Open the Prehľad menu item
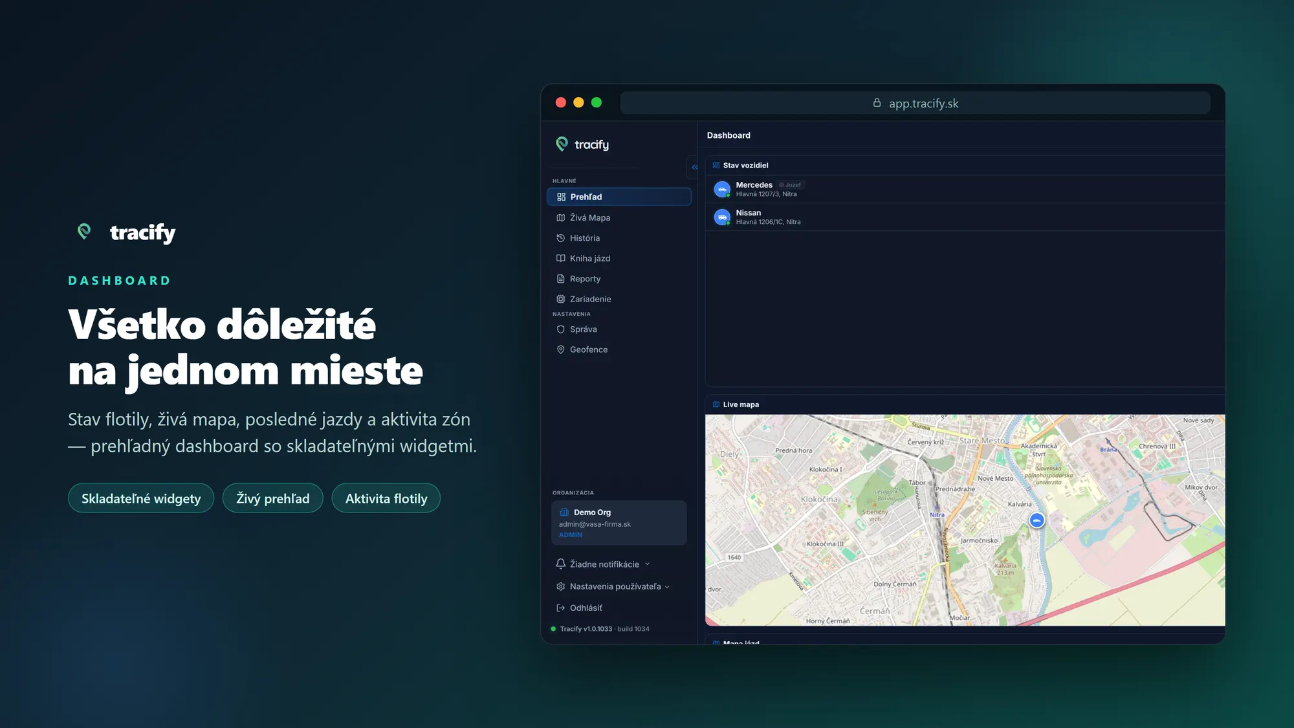This screenshot has height=728, width=1294. [619, 197]
